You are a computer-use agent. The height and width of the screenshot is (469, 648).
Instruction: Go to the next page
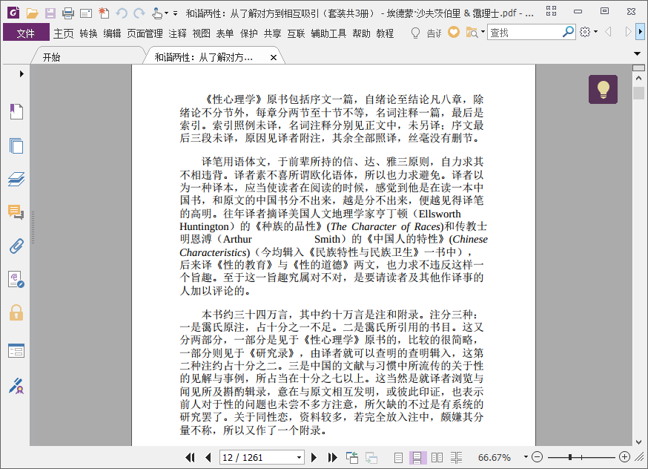coord(314,457)
